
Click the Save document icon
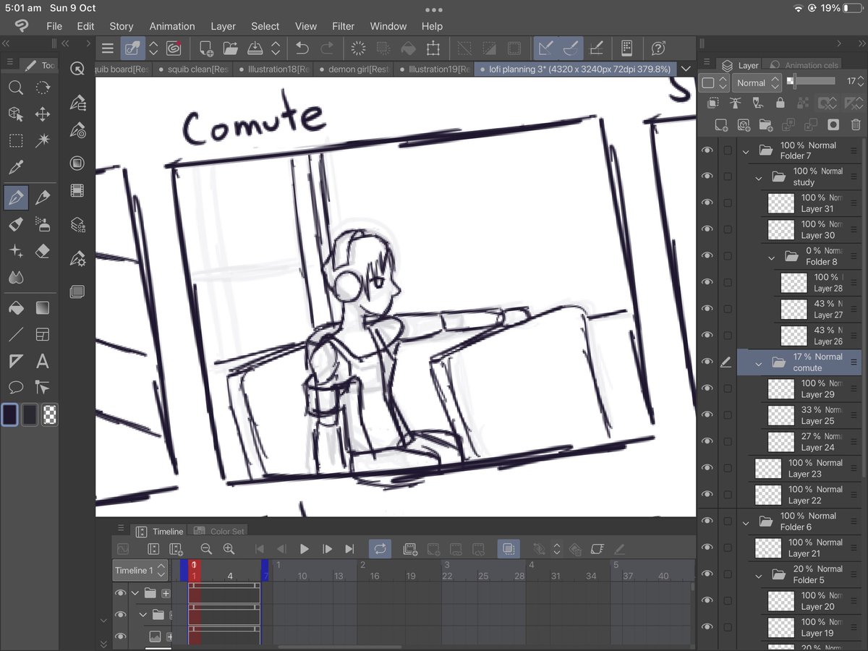point(255,48)
